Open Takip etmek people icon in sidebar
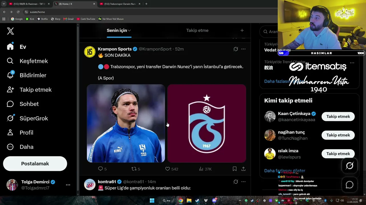366x205 pixels. [x=10, y=89]
